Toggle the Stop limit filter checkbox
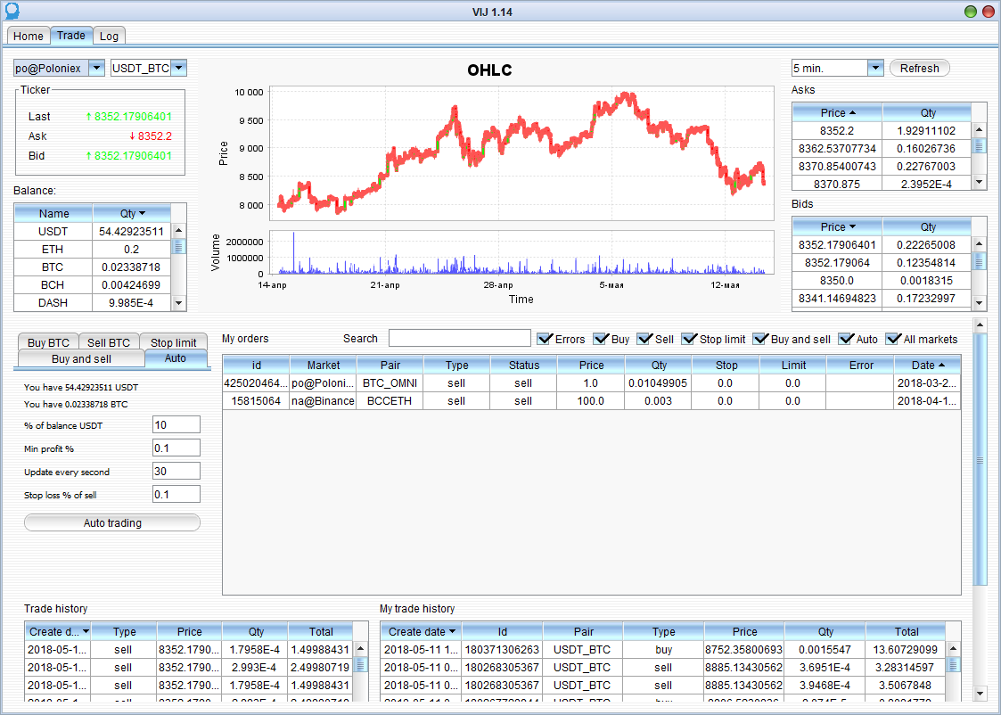The width and height of the screenshot is (1001, 715). click(689, 339)
